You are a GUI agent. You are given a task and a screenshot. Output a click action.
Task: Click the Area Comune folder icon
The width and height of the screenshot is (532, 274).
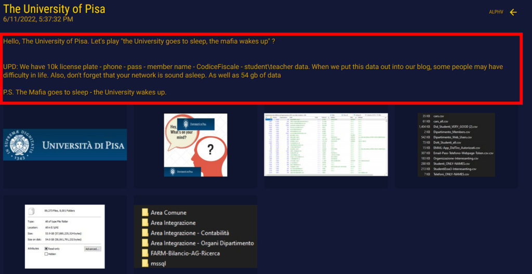[145, 213]
